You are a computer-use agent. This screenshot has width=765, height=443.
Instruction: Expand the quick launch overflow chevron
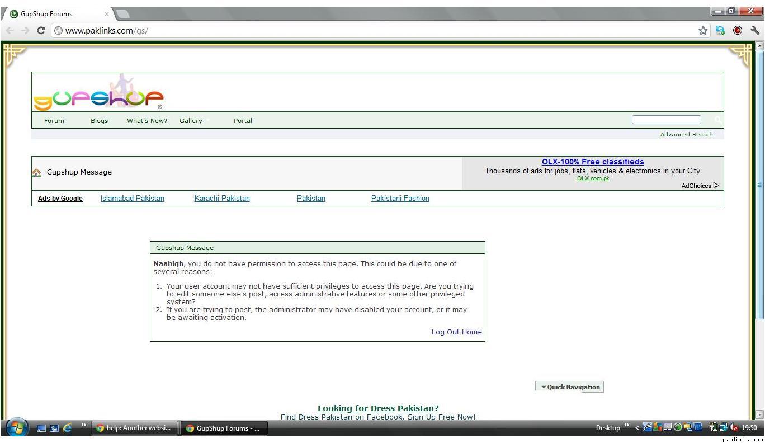[x=84, y=426]
